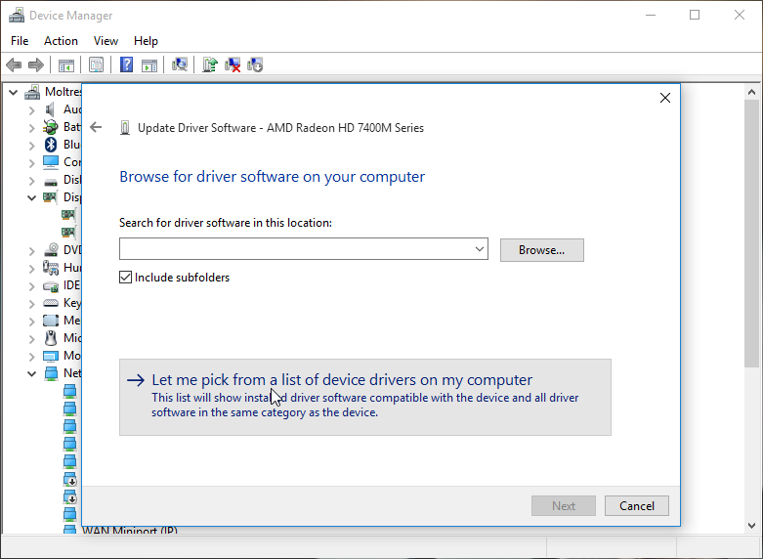Click the Uninstall device toolbar icon
763x559 pixels.
(233, 64)
